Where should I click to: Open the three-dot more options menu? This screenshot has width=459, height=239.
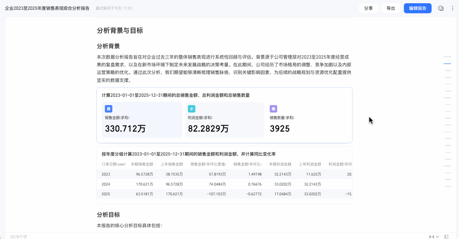click(x=452, y=8)
